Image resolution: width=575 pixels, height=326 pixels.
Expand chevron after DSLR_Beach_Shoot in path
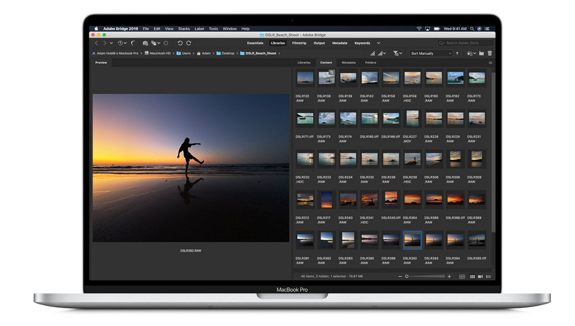pos(279,53)
